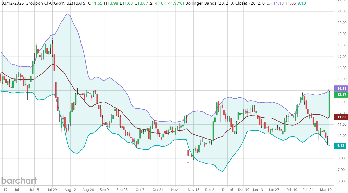This screenshot has width=348, height=193.
Task: Click the Sep 23 date axis label
Action: tap(122, 190)
